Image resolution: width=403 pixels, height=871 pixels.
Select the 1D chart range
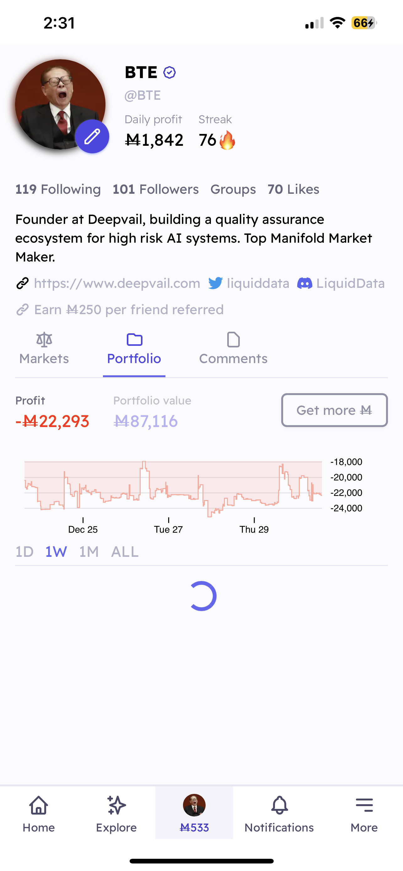pos(24,552)
